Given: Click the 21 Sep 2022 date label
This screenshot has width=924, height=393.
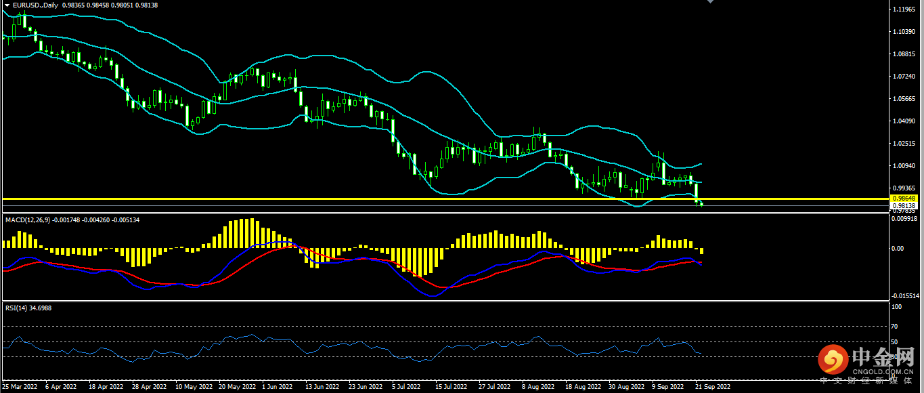Looking at the screenshot, I should pos(713,387).
